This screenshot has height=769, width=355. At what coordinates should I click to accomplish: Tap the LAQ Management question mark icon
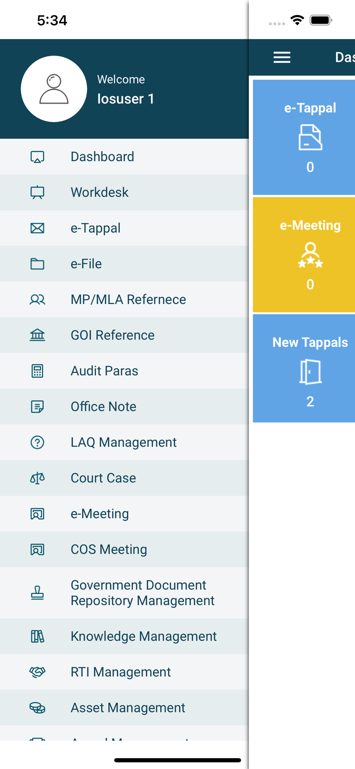[37, 442]
